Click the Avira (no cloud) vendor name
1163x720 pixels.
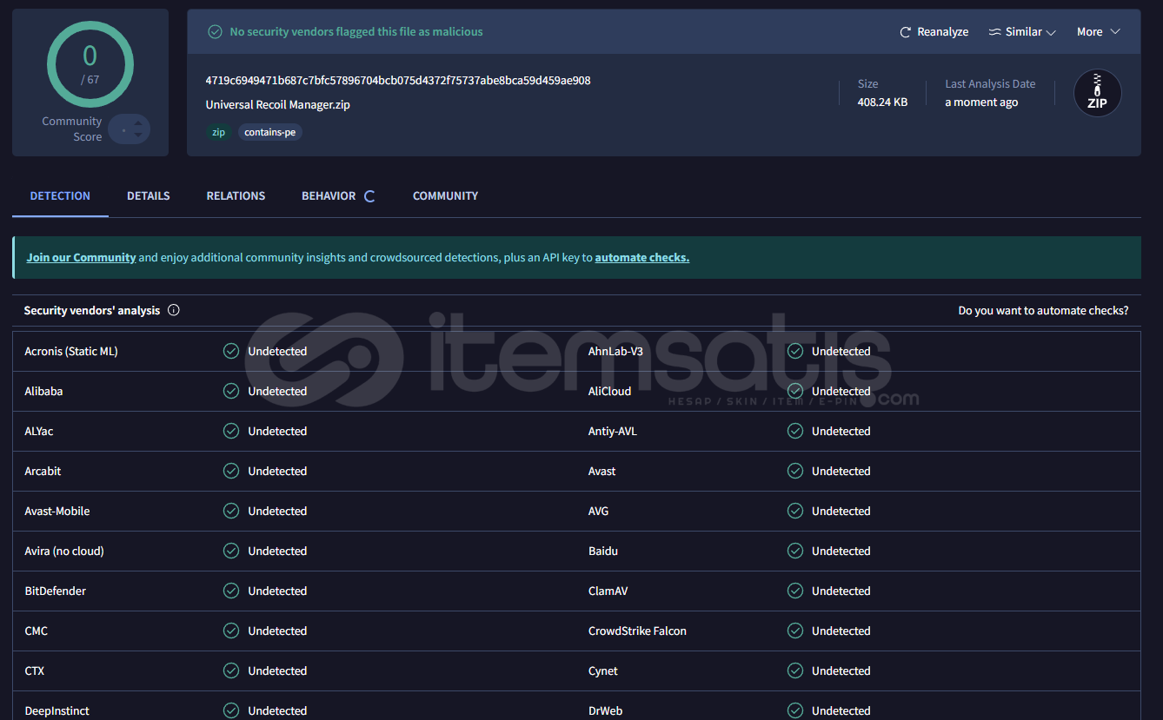pyautogui.click(x=64, y=552)
